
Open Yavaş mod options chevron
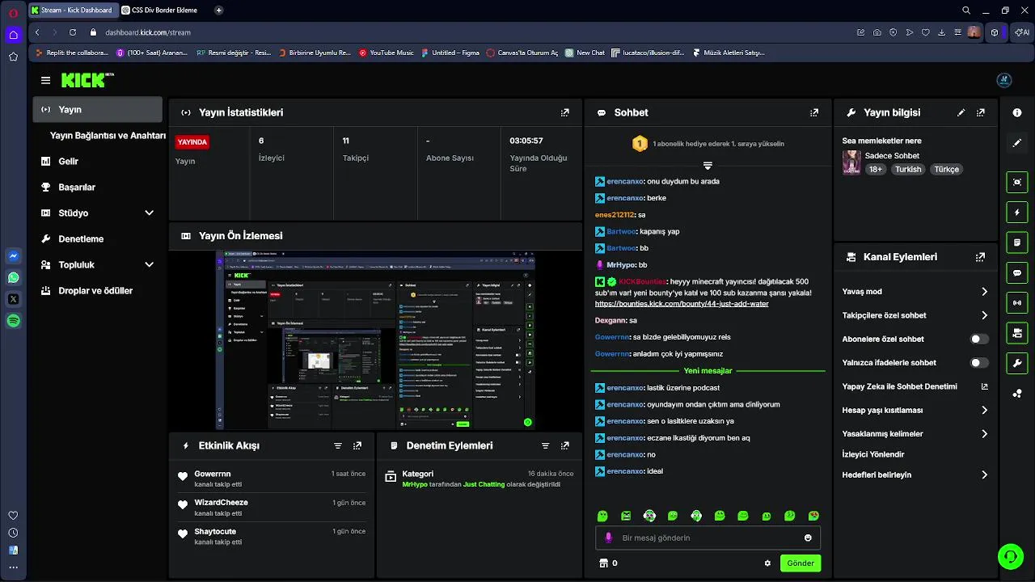984,292
